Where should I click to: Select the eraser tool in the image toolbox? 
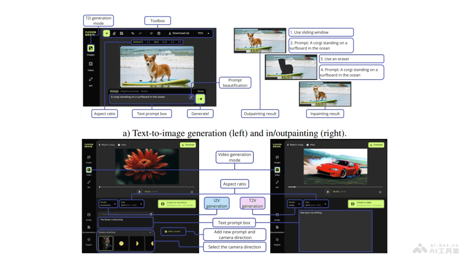click(114, 33)
